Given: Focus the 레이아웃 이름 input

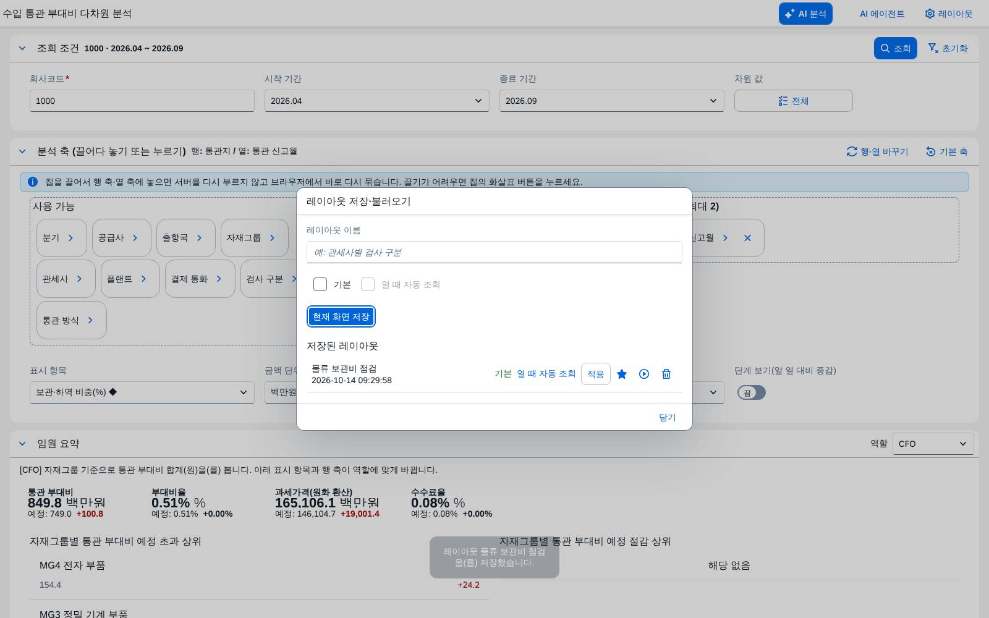Looking at the screenshot, I should [494, 252].
